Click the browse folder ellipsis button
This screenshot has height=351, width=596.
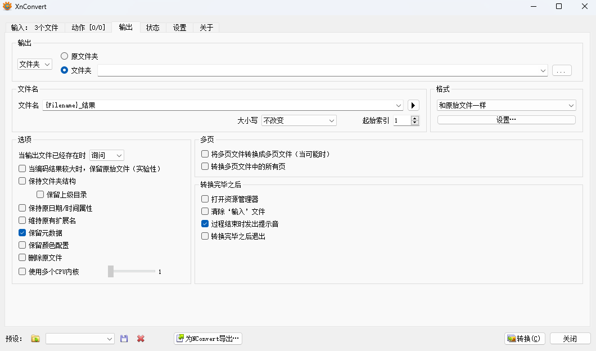pos(562,70)
